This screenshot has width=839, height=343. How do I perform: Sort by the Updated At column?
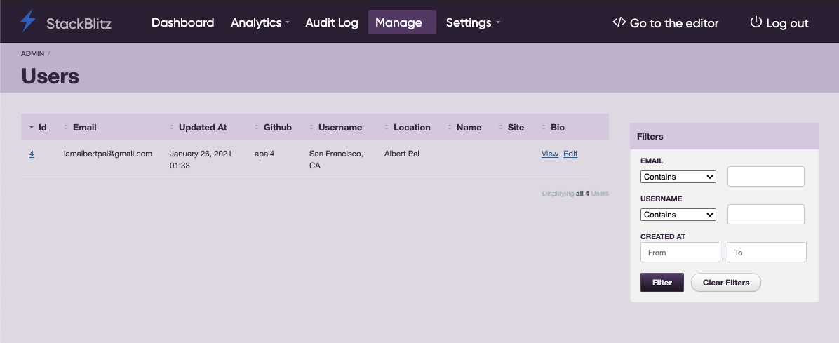coord(202,128)
